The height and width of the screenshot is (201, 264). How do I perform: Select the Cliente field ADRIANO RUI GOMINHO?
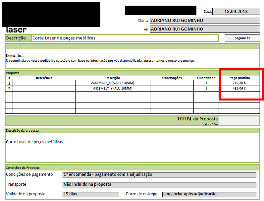tap(205, 21)
